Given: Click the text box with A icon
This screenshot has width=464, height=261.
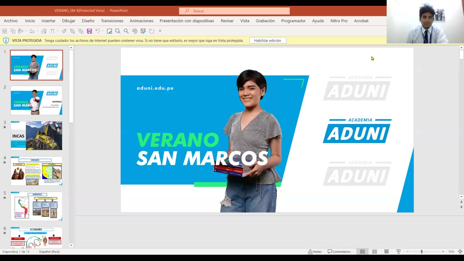Looking at the screenshot, I should (x=118, y=31).
